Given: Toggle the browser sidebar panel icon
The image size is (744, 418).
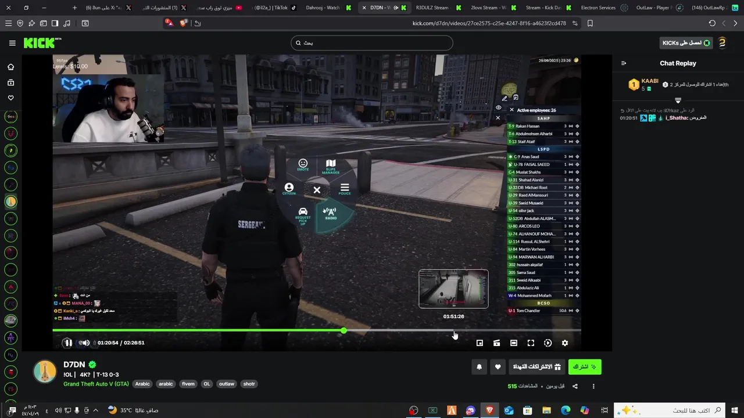Looking at the screenshot, I should click(x=55, y=23).
